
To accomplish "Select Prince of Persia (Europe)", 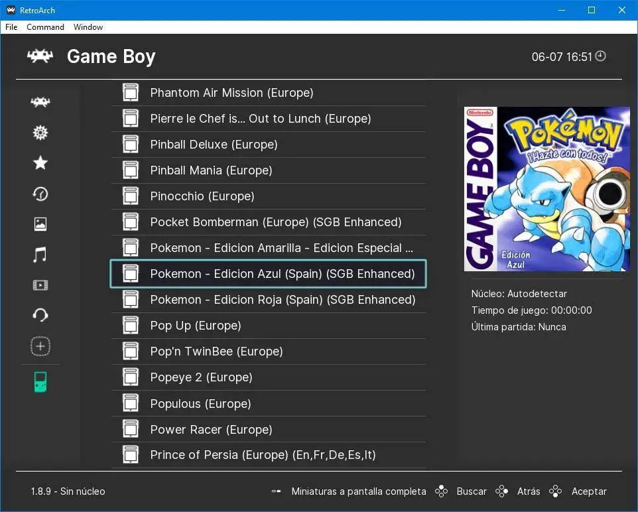I will click(x=269, y=454).
